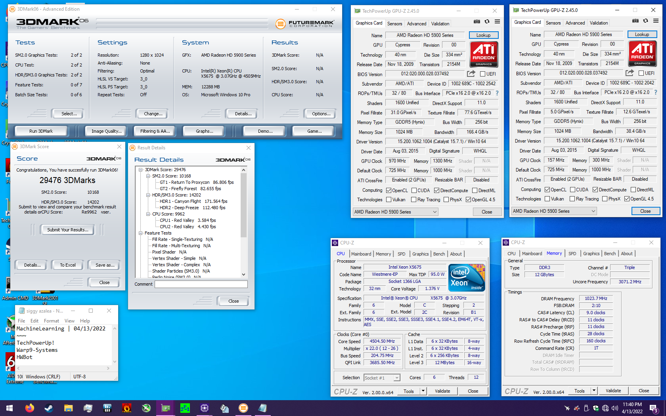666x416 pixels.
Task: Open GPU selector dropdown in left GPU-Z
Action: point(396,212)
